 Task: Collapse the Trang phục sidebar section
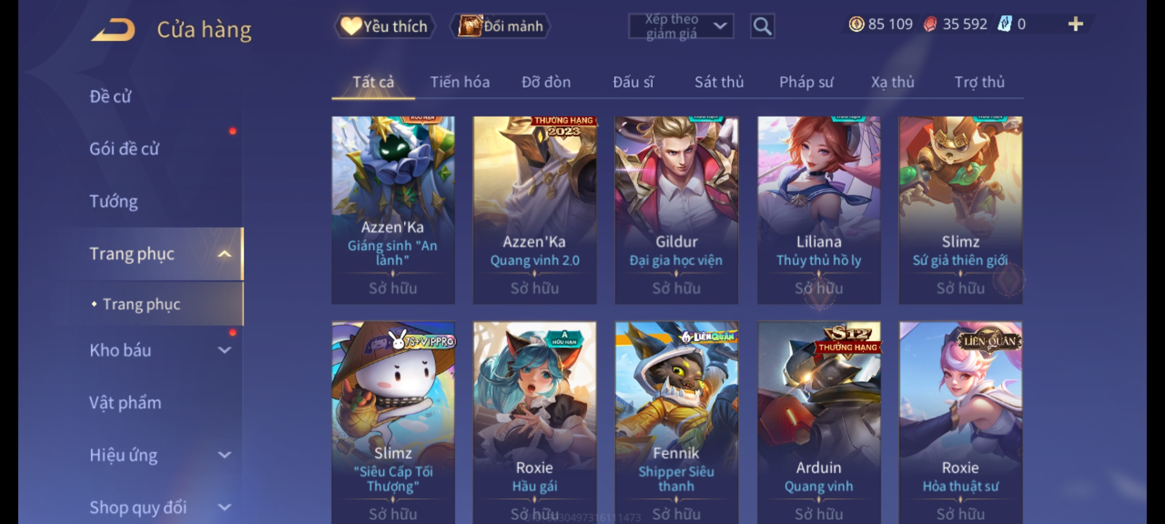coord(224,254)
